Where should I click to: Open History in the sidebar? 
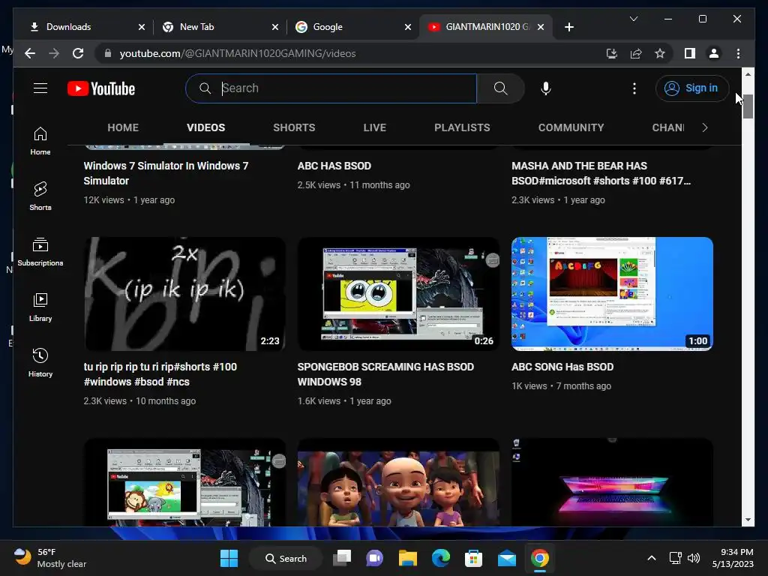(x=40, y=362)
